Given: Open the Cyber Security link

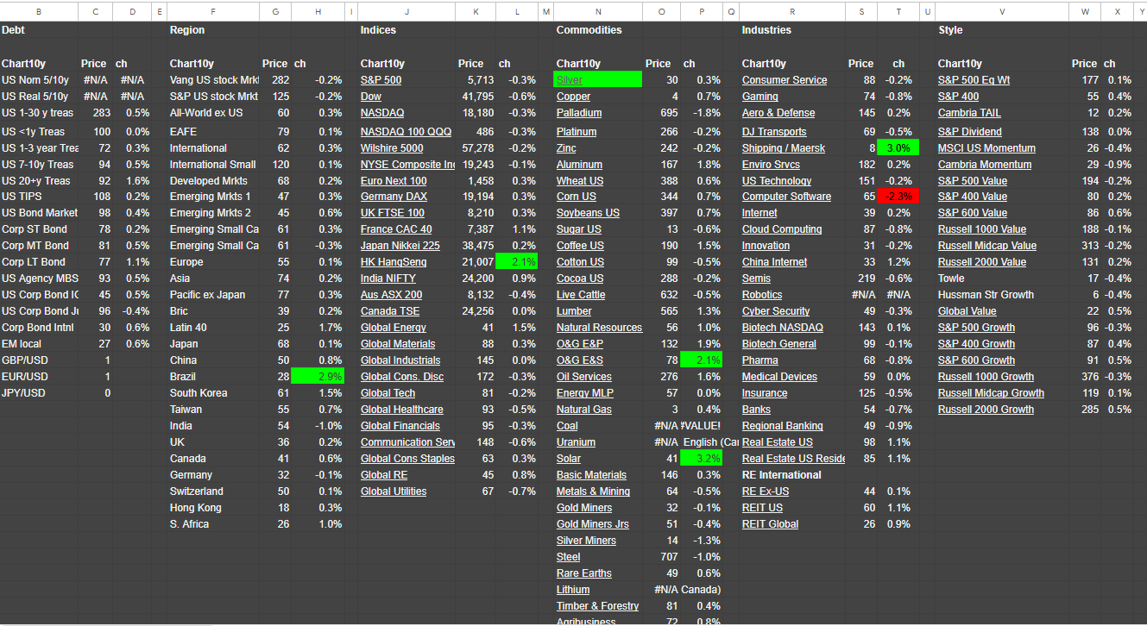Looking at the screenshot, I should (776, 311).
